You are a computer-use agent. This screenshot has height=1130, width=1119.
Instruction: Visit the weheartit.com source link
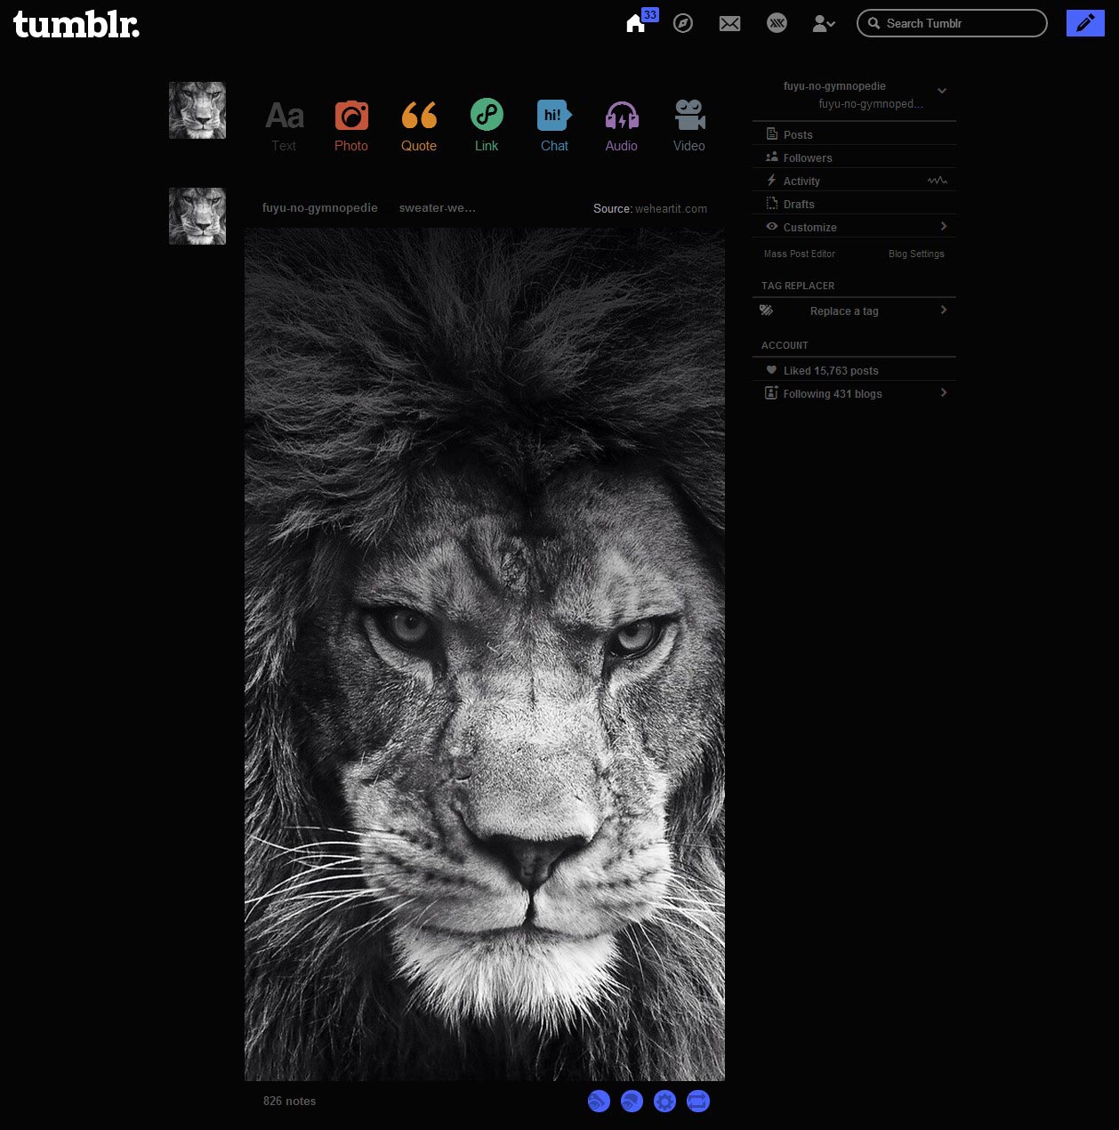click(670, 208)
